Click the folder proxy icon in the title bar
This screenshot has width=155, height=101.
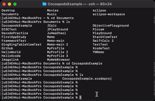tap(44, 4)
